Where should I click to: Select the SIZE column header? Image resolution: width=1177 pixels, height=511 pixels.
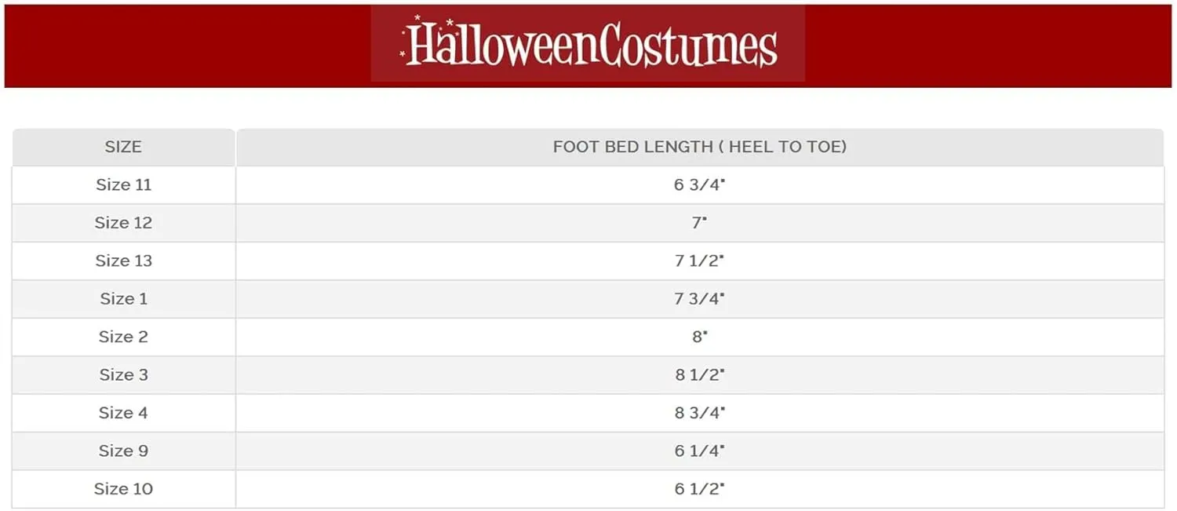pyautogui.click(x=123, y=147)
